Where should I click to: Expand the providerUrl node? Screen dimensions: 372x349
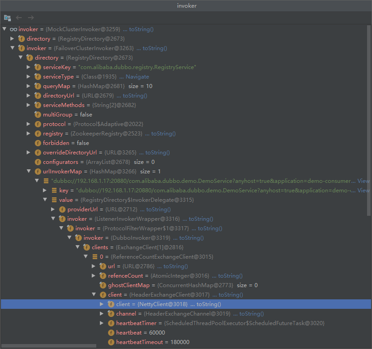click(53, 209)
